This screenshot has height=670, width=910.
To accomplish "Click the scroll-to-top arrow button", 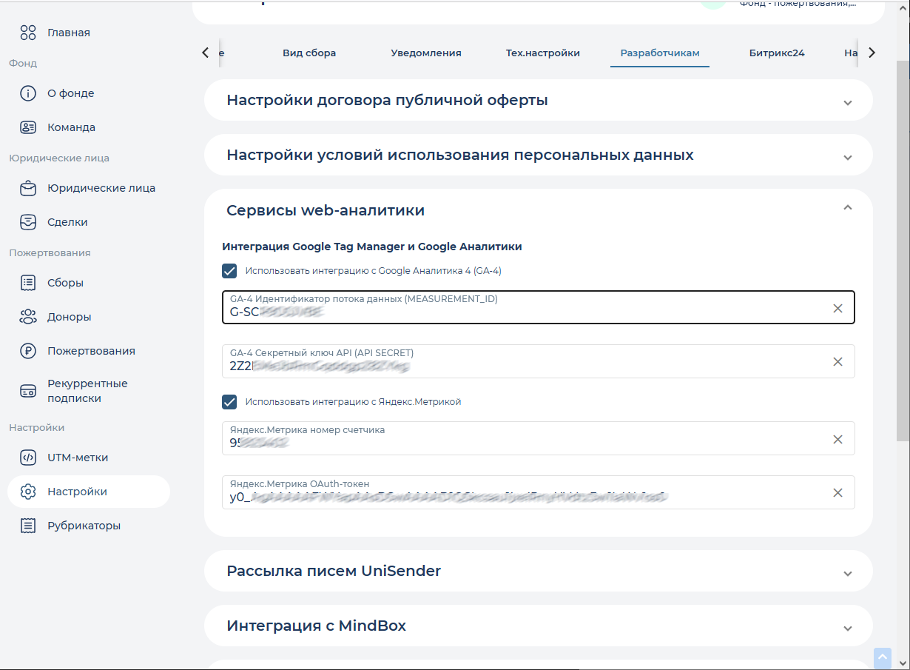I will click(x=882, y=657).
